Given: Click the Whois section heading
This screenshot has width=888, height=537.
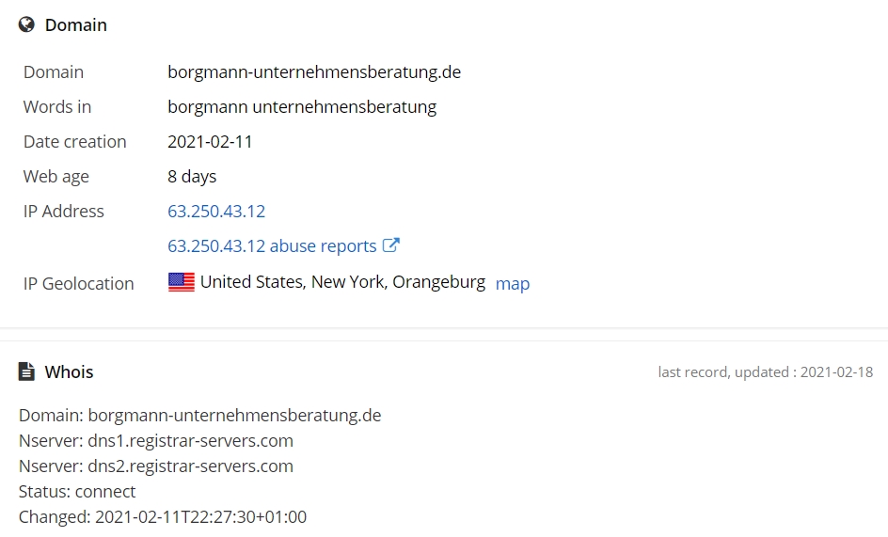Looking at the screenshot, I should pos(69,372).
